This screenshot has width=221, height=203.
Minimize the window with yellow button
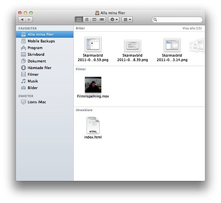click(25, 13)
